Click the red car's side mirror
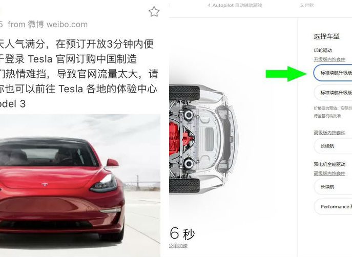Viewport: 352px width, 257px height. pos(112,163)
